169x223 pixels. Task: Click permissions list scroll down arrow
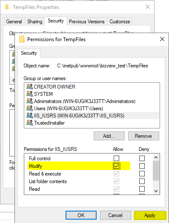[x=156, y=191]
